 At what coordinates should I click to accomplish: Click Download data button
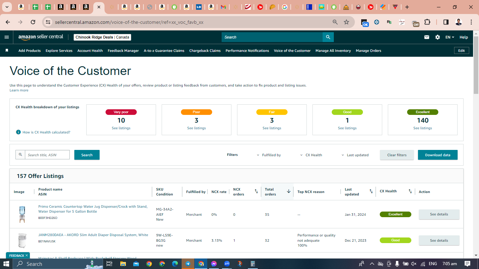[x=438, y=155]
